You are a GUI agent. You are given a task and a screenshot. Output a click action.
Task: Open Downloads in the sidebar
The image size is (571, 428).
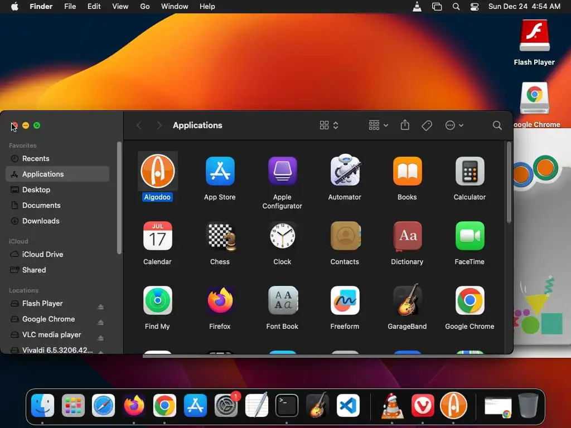[57, 221]
